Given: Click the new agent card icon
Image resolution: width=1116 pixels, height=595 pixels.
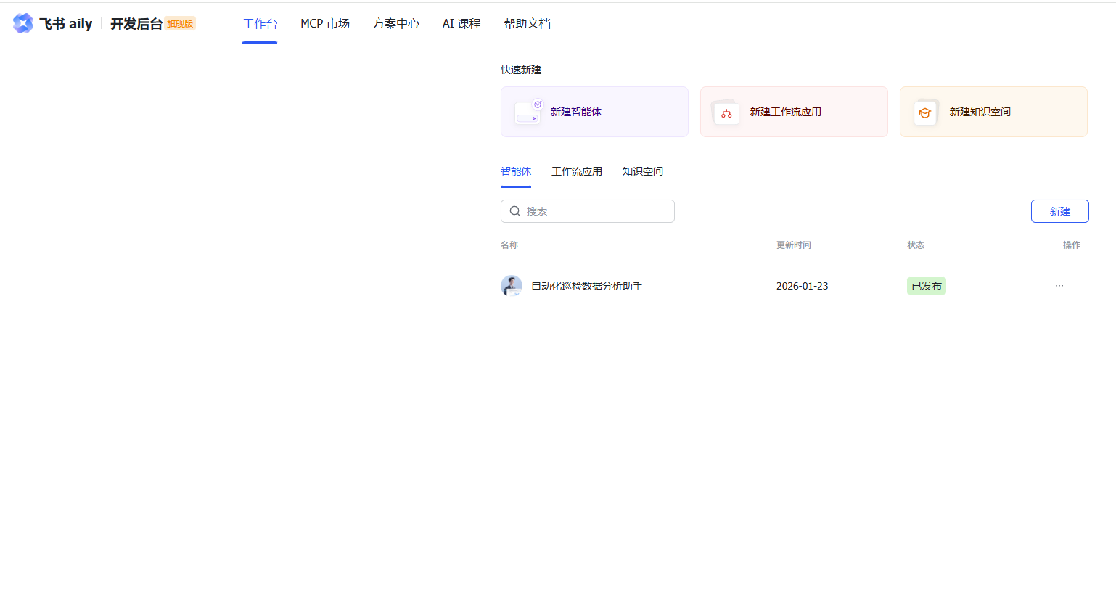Looking at the screenshot, I should (528, 112).
